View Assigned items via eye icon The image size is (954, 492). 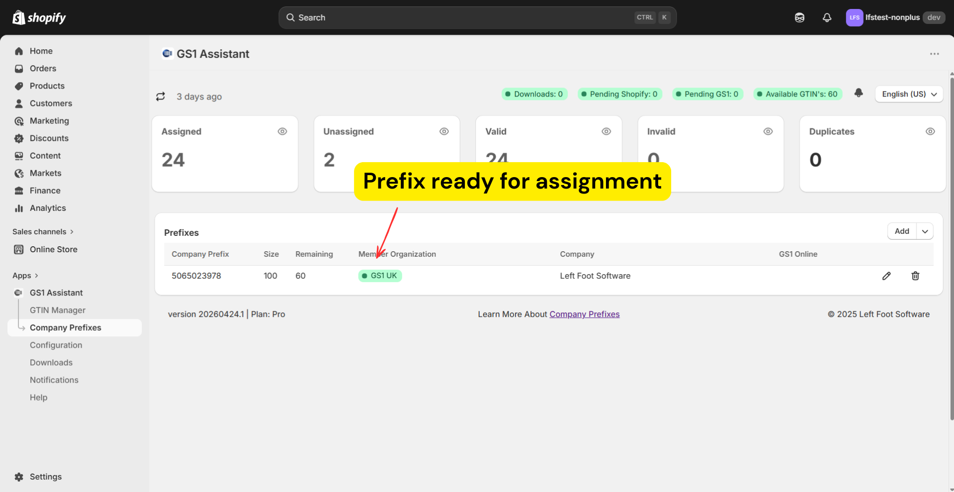(x=282, y=131)
